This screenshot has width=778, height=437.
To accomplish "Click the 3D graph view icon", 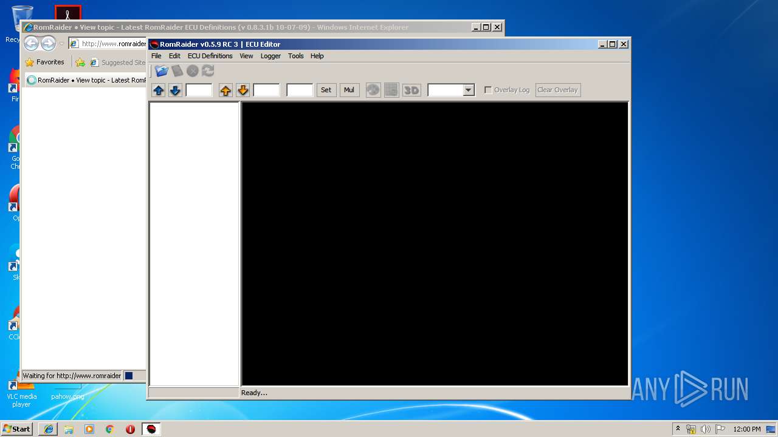I will [x=411, y=90].
